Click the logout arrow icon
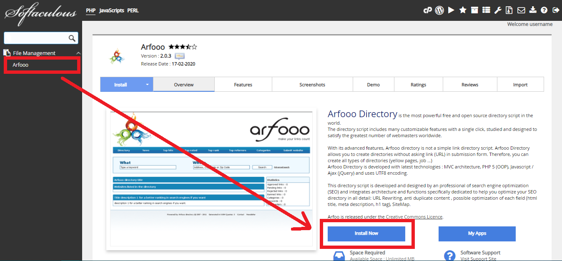The width and height of the screenshot is (562, 261). (x=556, y=10)
